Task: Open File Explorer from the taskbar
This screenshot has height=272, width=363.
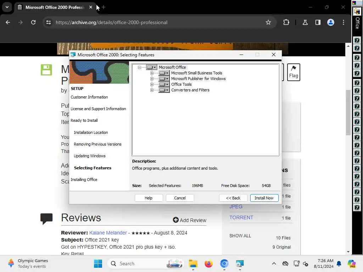Action: point(193,263)
